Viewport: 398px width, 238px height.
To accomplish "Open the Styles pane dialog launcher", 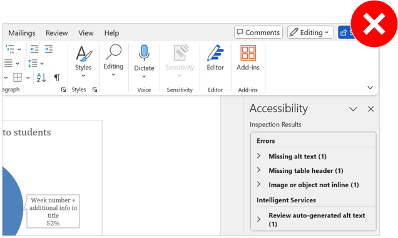I will coord(94,90).
